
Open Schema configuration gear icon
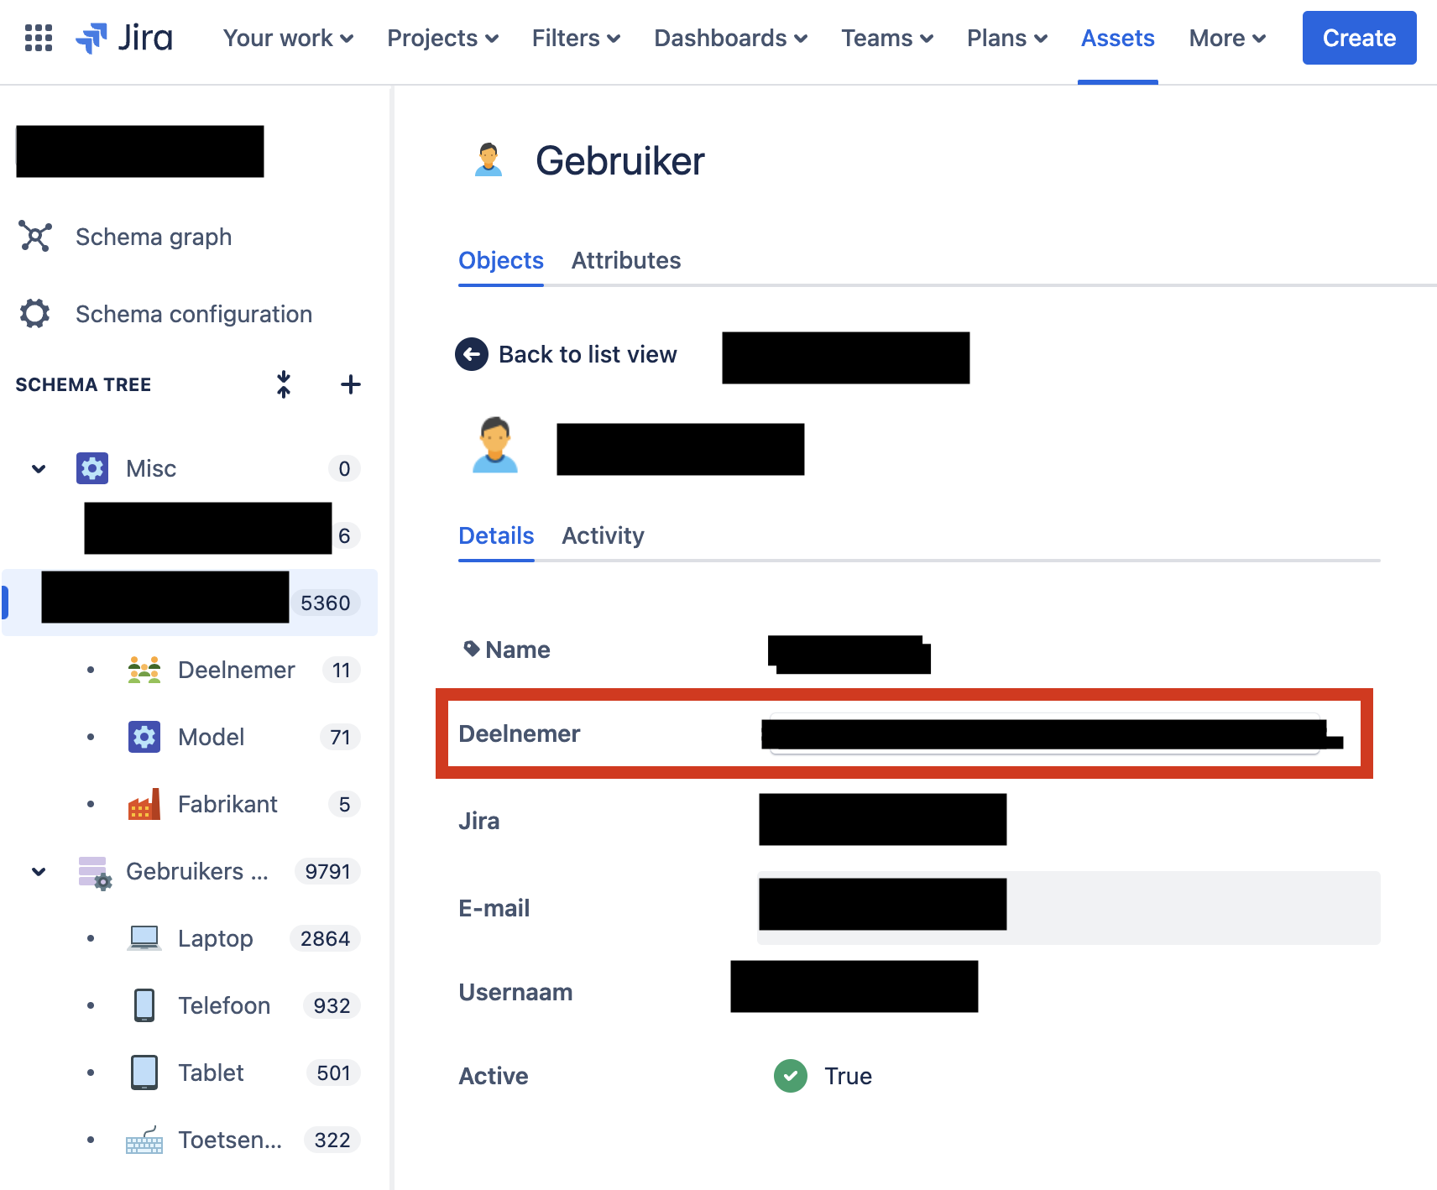[35, 314]
